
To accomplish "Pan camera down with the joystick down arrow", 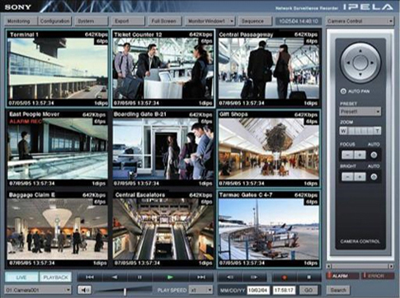I will click(x=360, y=75).
